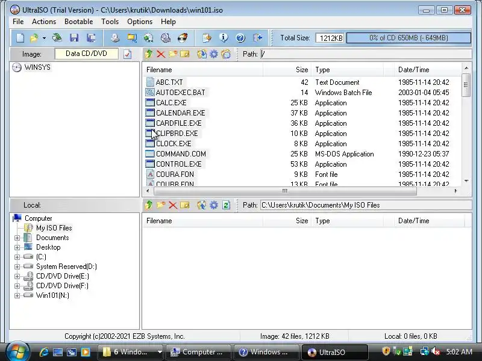
Task: Expand the System Reserved(D:) node
Action: (x=17, y=267)
